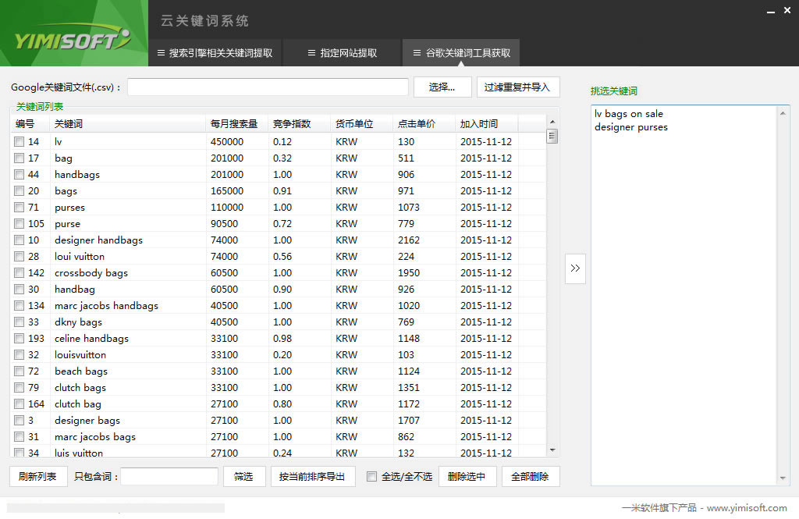Click the keyword 'designer bags'
799x519 pixels.
(x=87, y=421)
